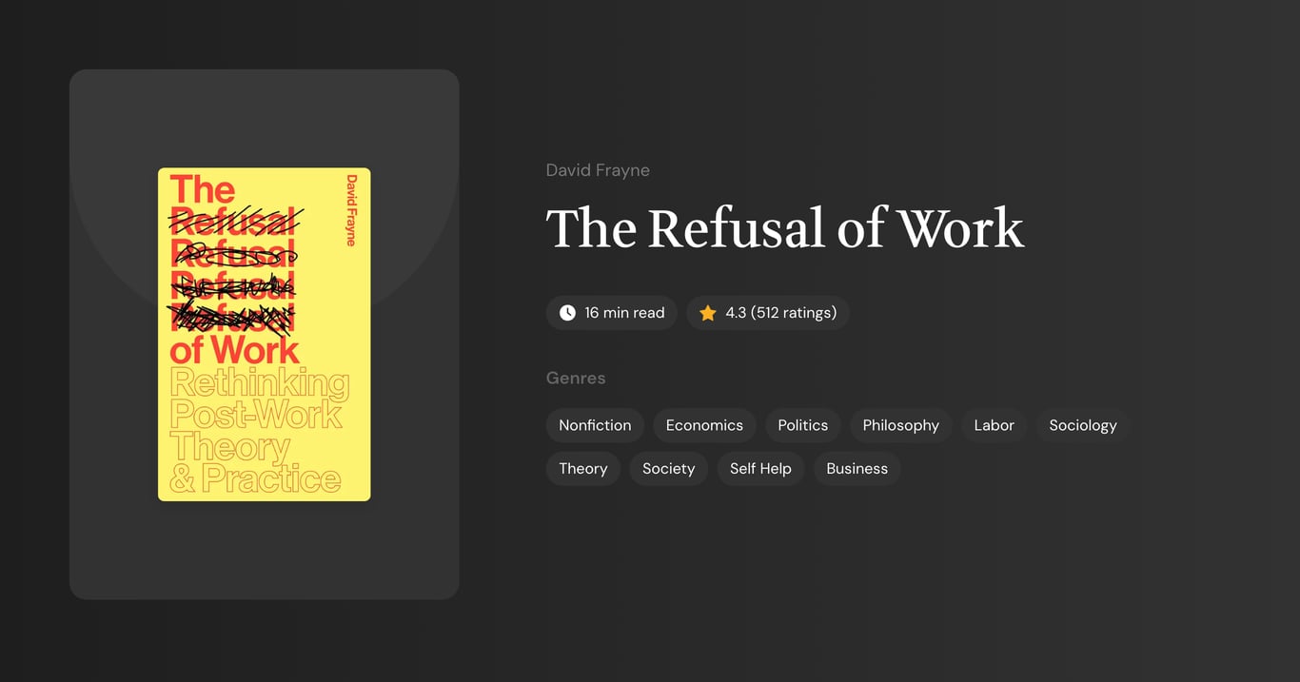This screenshot has width=1300, height=682.
Task: Click the author name David Frayne
Action: pyautogui.click(x=598, y=169)
